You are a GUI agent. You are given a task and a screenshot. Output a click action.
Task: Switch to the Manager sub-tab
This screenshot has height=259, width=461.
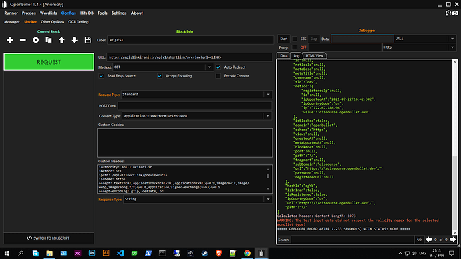click(12, 22)
